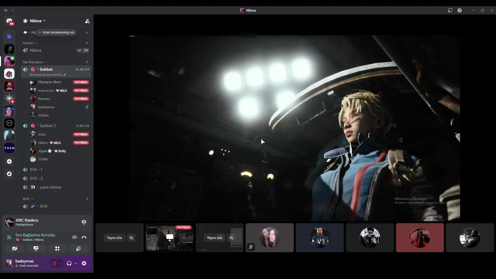Open badeymas user profile panel avatar

click(x=9, y=263)
